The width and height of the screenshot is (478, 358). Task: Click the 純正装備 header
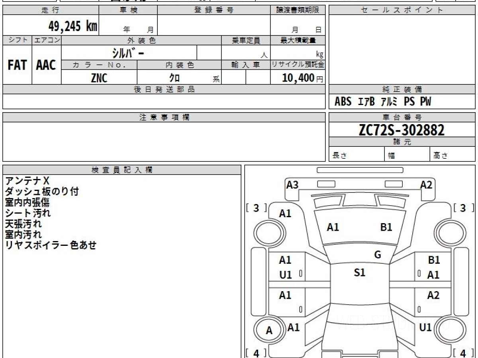click(x=402, y=89)
